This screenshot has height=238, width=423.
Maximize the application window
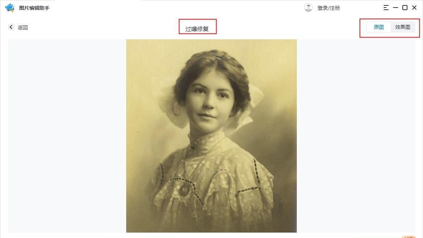(405, 8)
